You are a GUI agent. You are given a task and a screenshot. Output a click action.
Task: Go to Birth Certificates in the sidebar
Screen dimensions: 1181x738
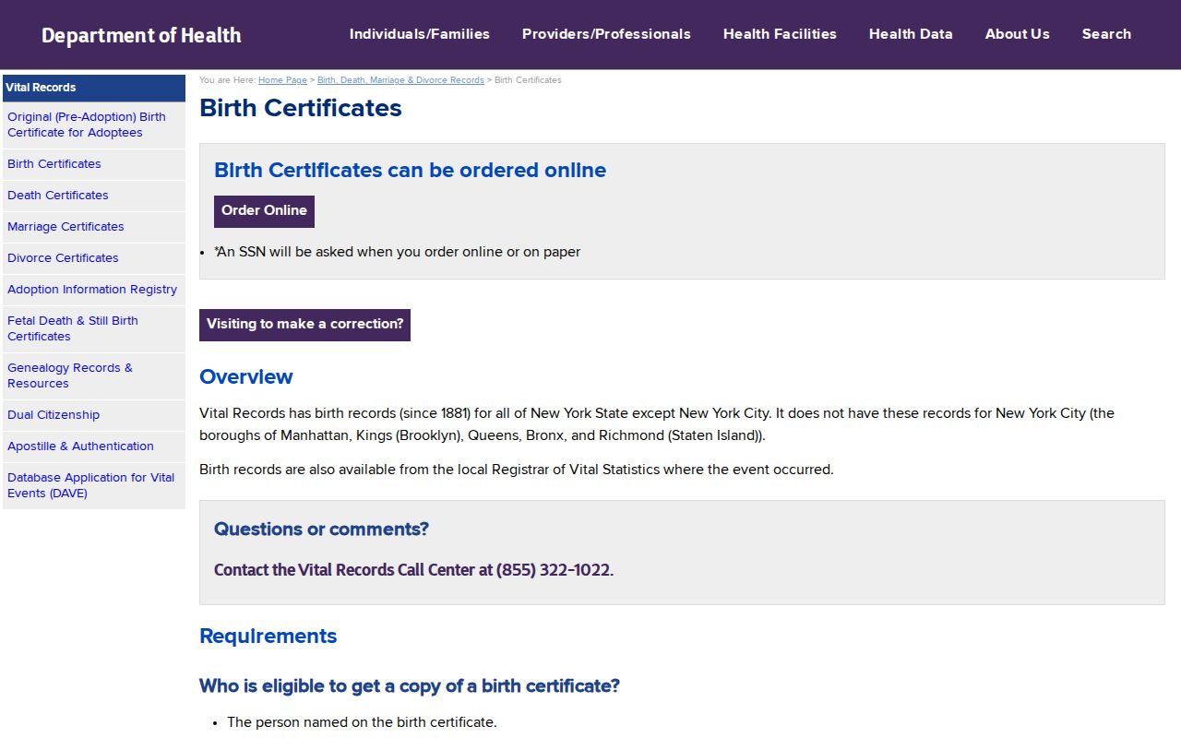[x=94, y=164]
